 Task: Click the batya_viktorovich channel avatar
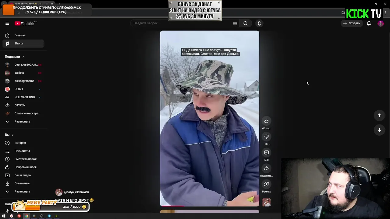(59, 192)
